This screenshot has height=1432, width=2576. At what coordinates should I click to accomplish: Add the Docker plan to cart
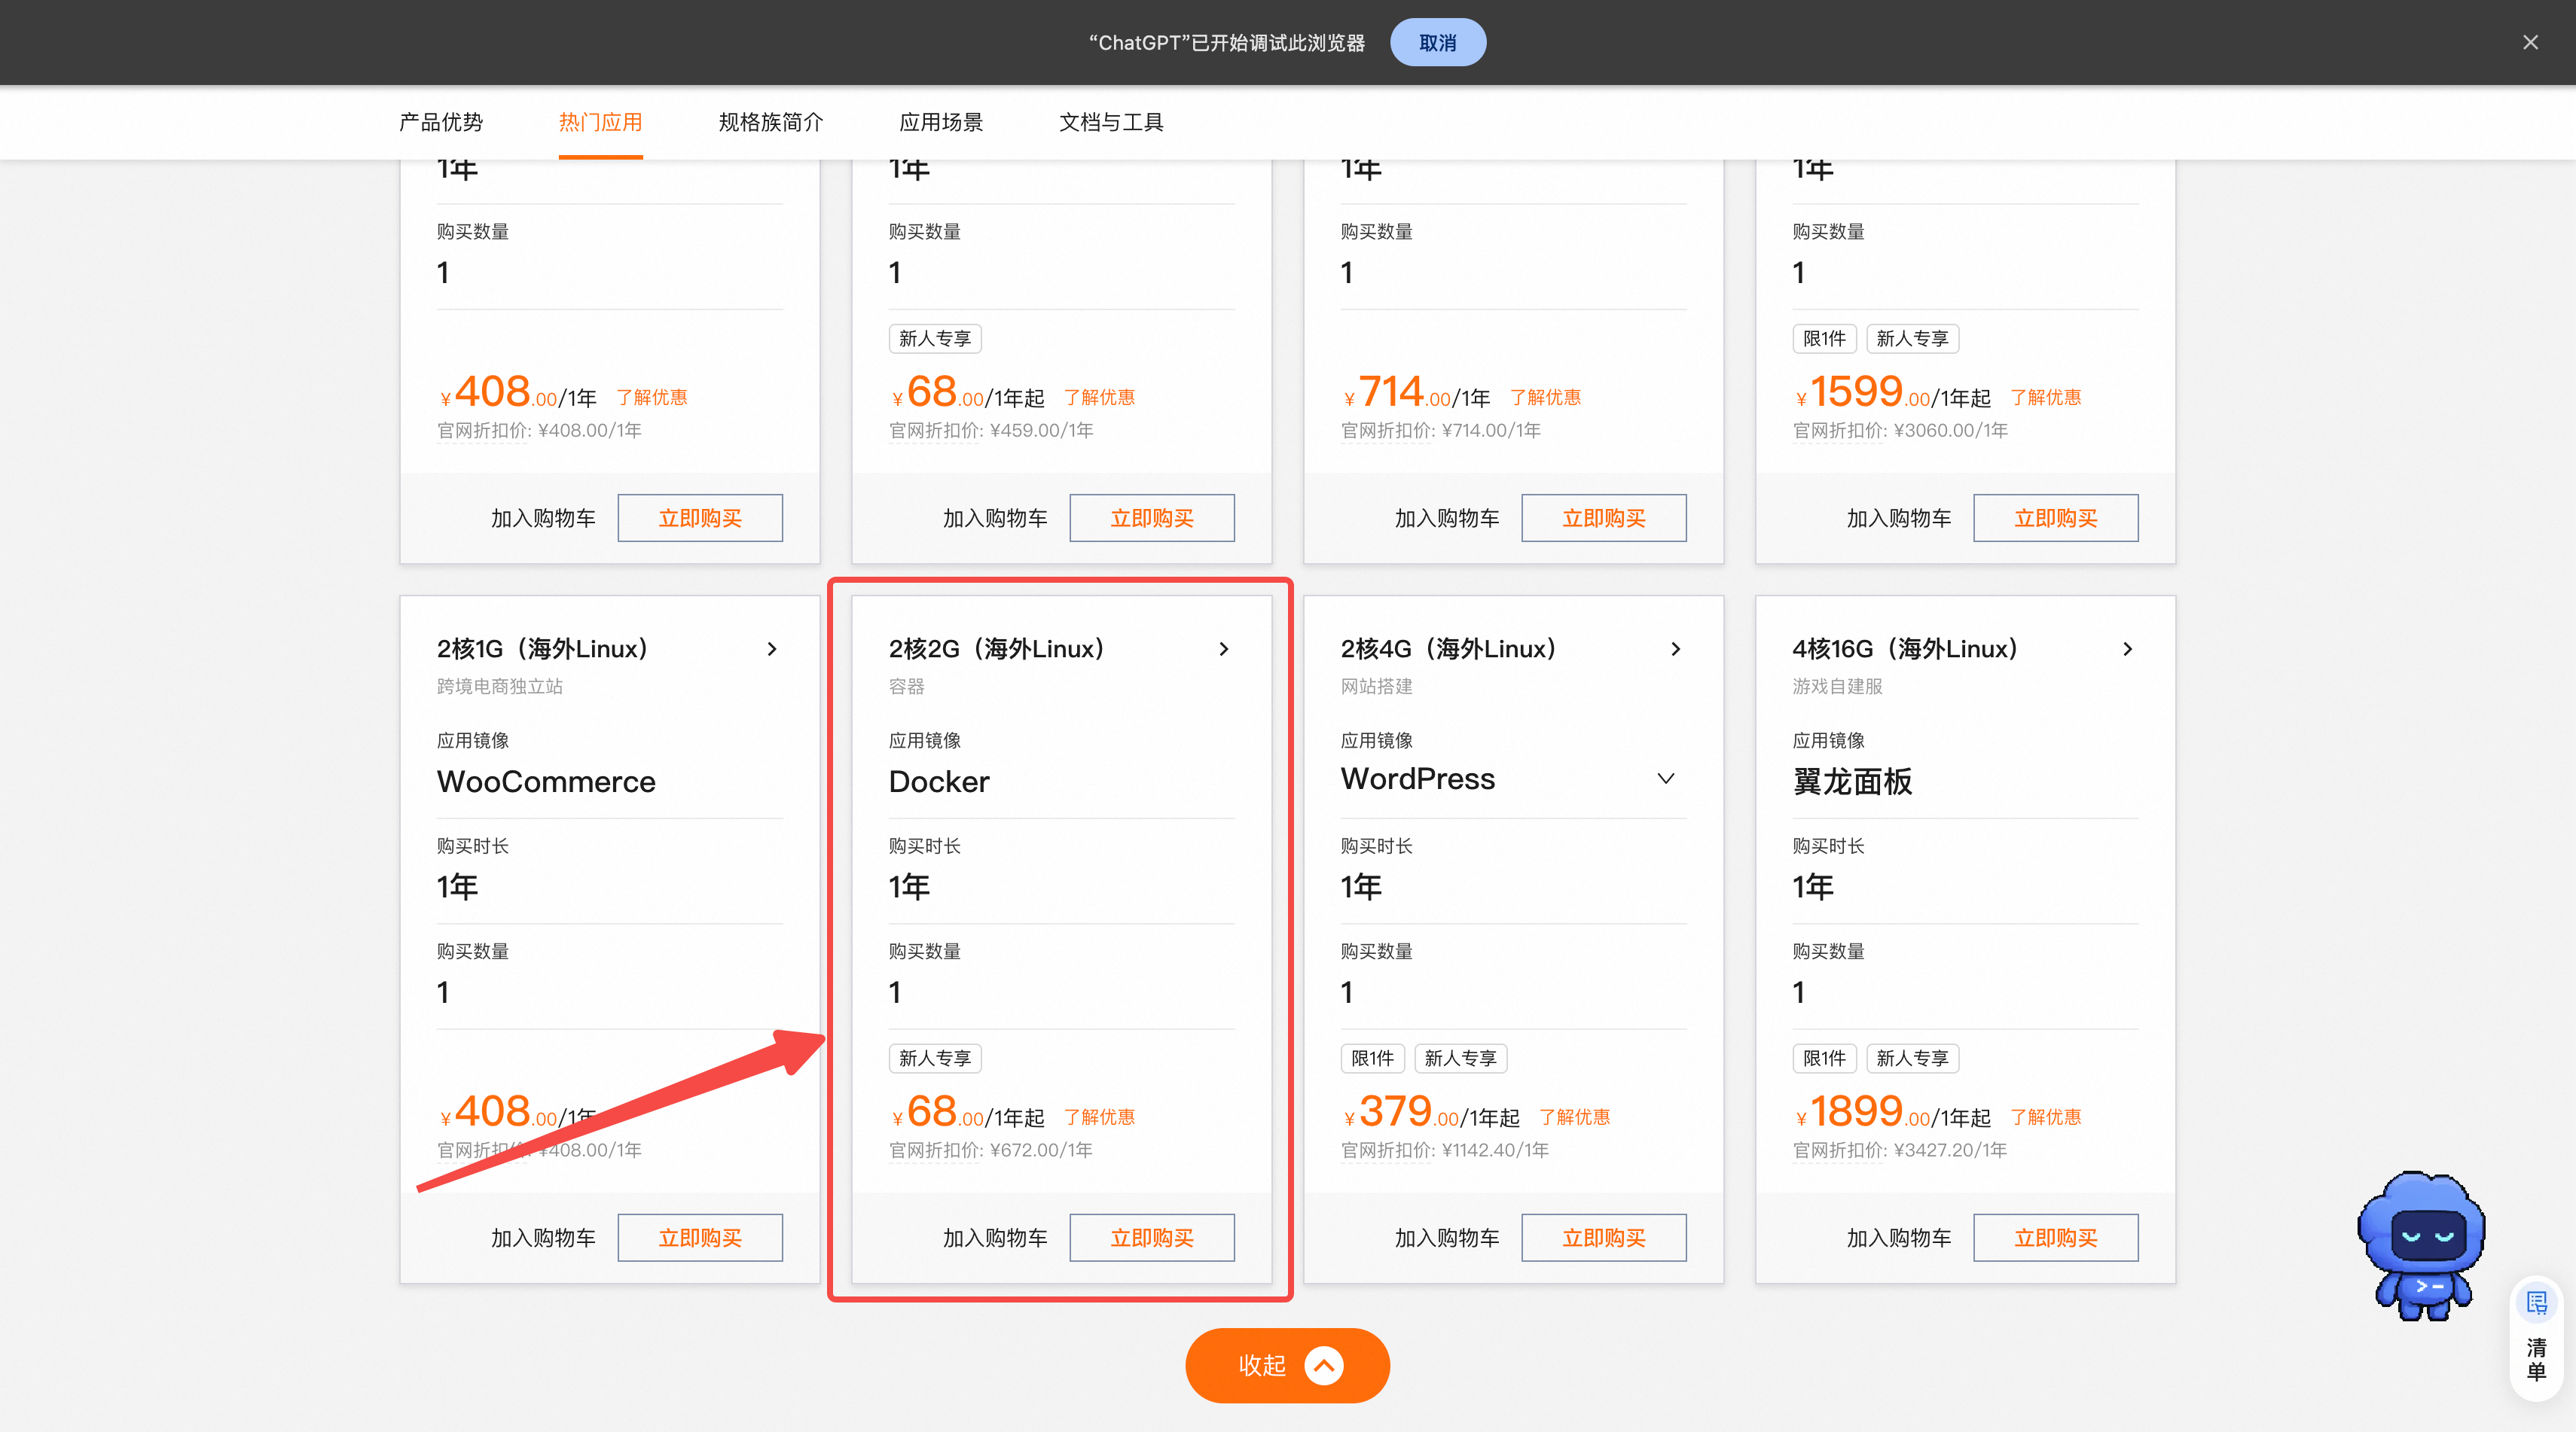(x=995, y=1237)
